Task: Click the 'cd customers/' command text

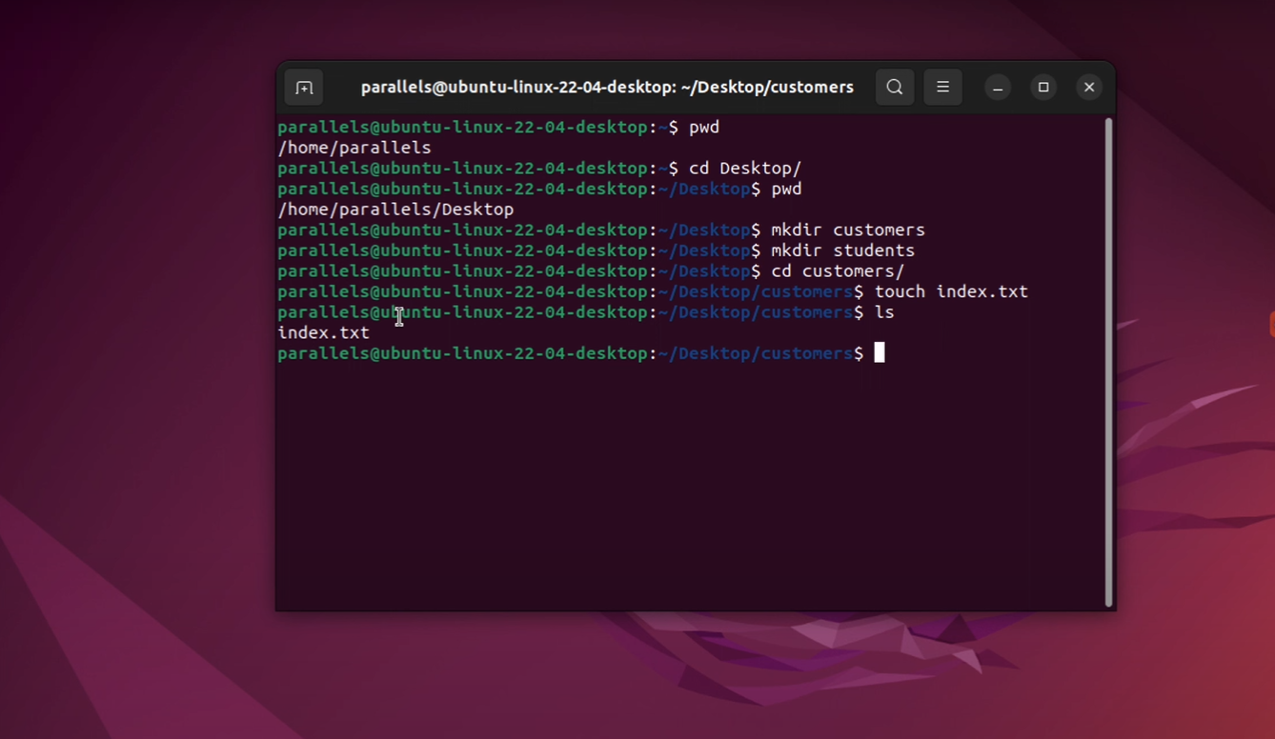Action: [x=838, y=271]
